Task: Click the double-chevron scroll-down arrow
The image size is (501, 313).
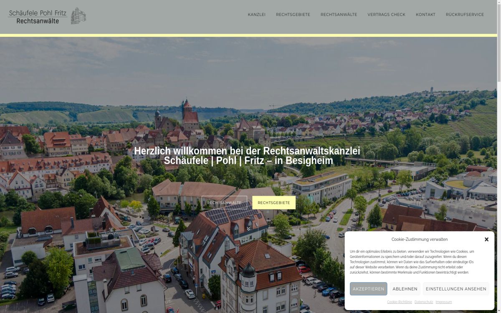Action: tap(248, 228)
